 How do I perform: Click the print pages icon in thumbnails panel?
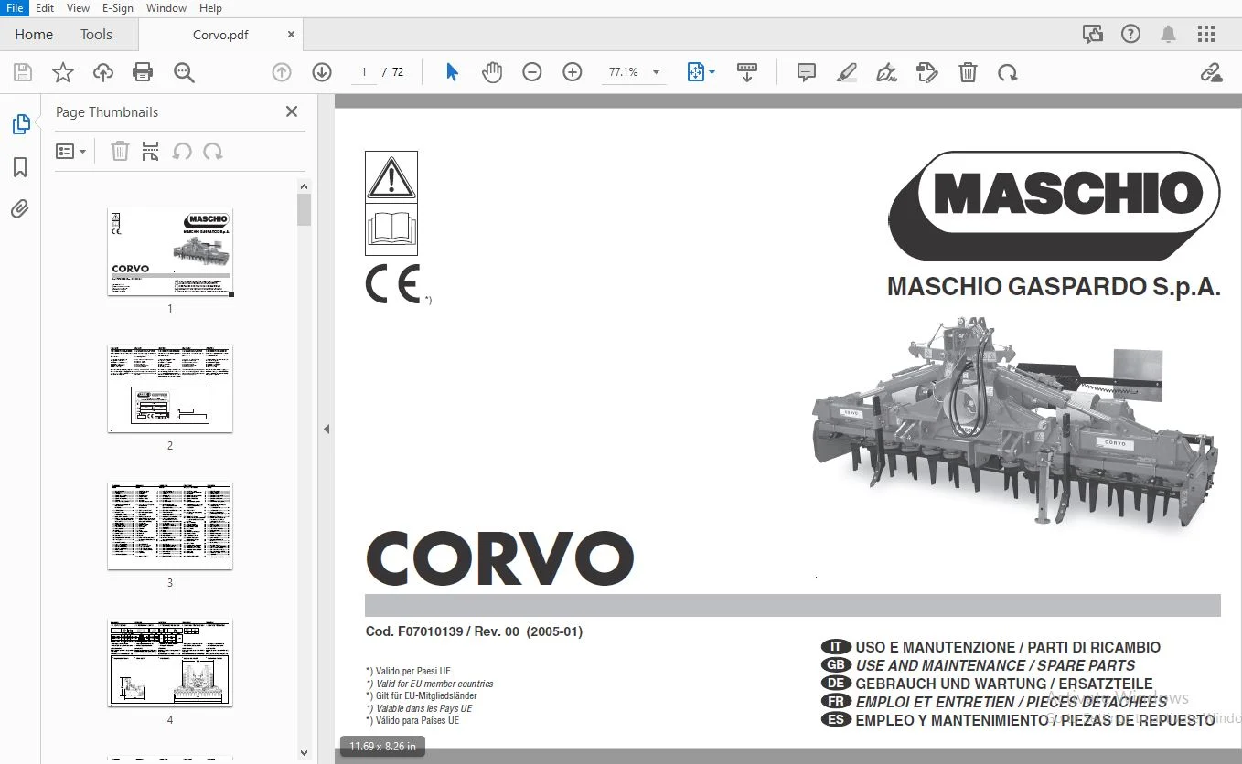point(151,152)
